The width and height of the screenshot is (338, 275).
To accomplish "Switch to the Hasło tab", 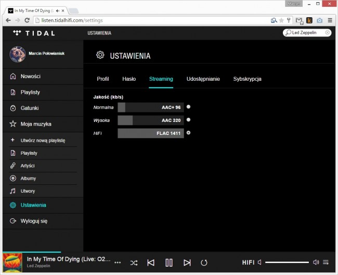I will pyautogui.click(x=129, y=79).
